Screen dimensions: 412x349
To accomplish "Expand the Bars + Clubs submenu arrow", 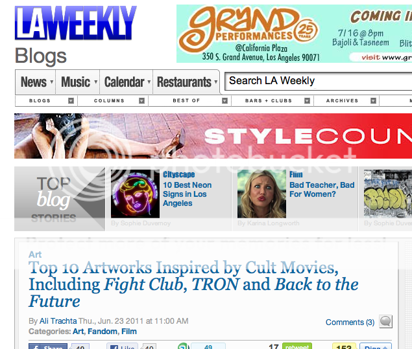I will pos(307,101).
